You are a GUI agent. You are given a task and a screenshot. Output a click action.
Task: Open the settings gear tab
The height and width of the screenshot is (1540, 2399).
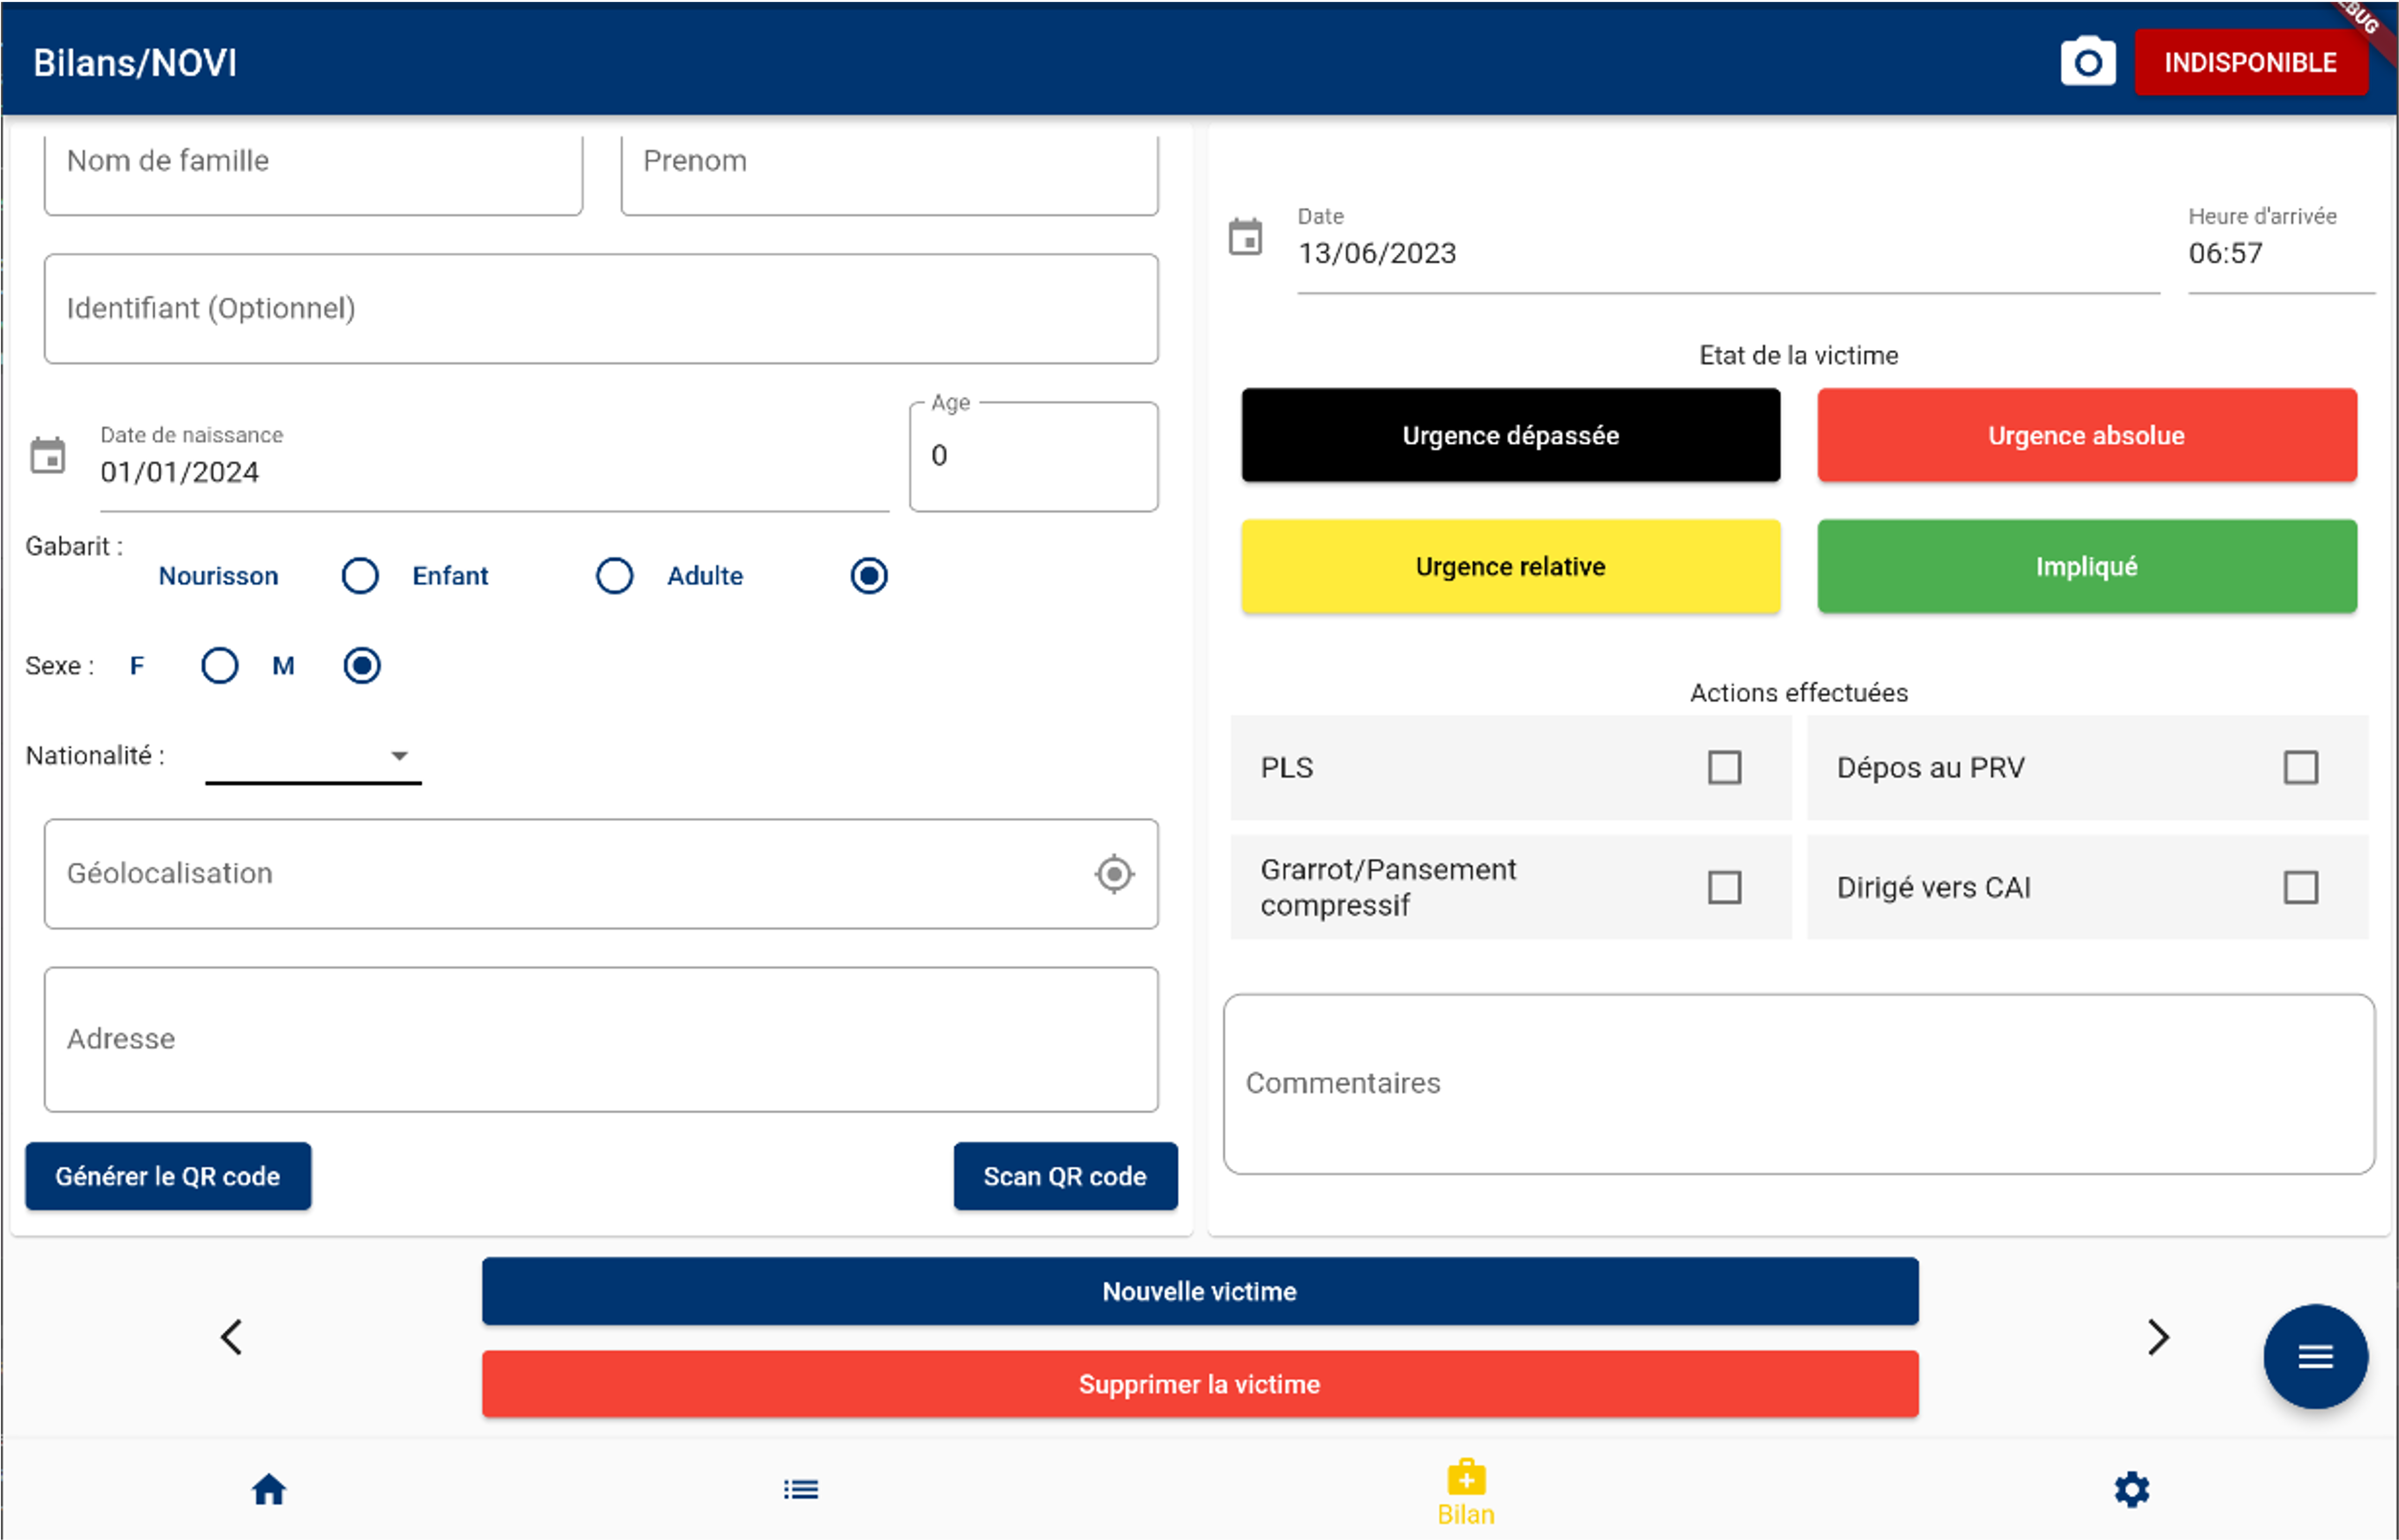pos(2131,1489)
